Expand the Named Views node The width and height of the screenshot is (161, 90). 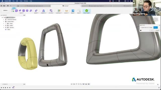[4, 21]
